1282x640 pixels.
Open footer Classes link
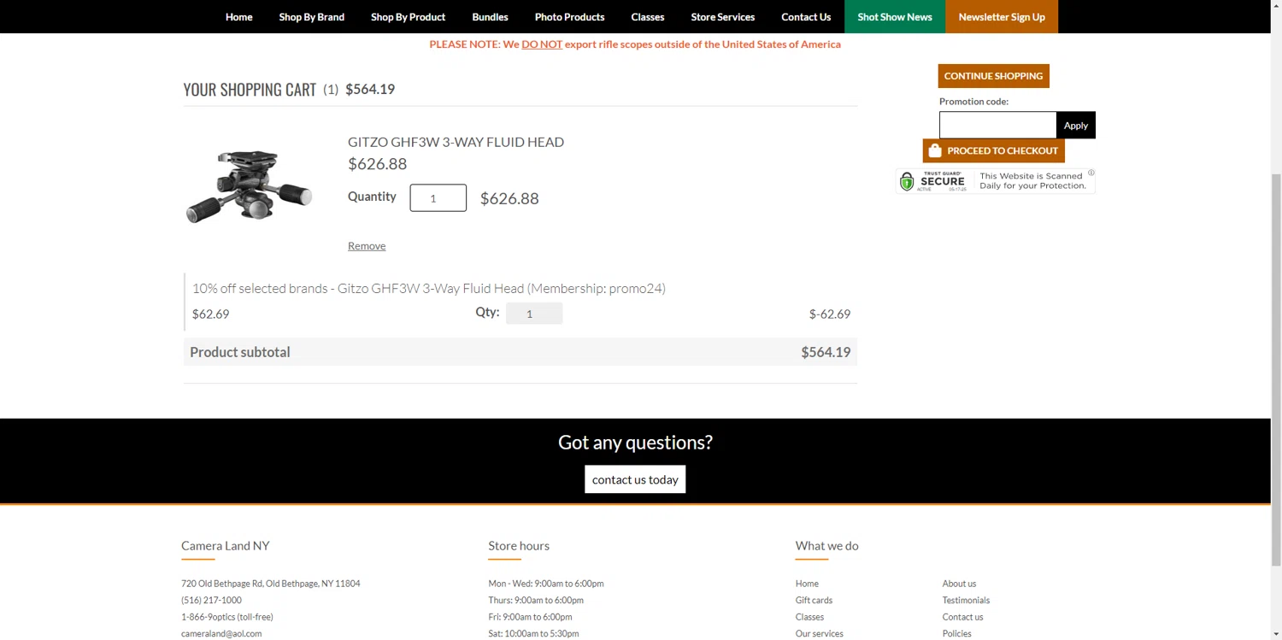tap(809, 617)
